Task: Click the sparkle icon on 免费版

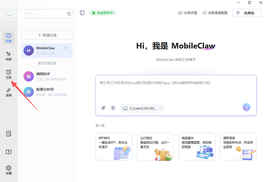Action: pos(238,13)
